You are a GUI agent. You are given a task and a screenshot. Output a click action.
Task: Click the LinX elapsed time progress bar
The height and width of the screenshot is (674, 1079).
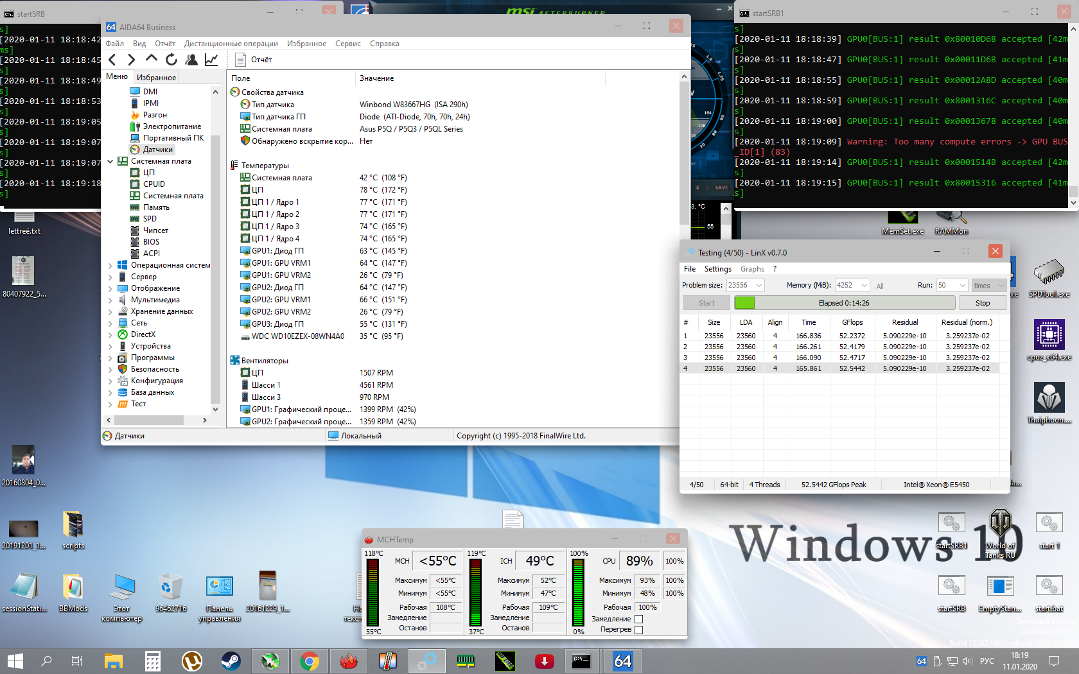point(845,303)
